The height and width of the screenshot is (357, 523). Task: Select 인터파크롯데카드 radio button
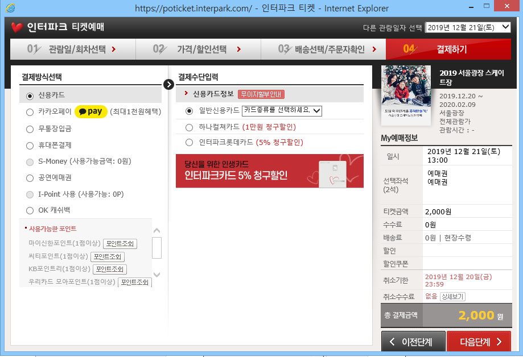pyautogui.click(x=189, y=142)
